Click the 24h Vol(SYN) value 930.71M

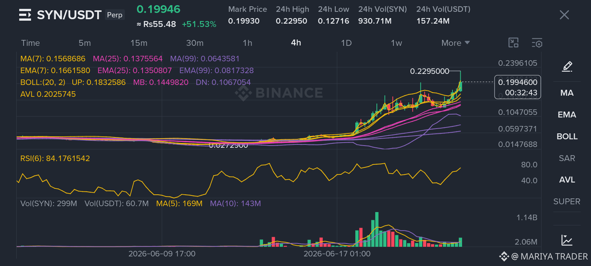(x=375, y=21)
